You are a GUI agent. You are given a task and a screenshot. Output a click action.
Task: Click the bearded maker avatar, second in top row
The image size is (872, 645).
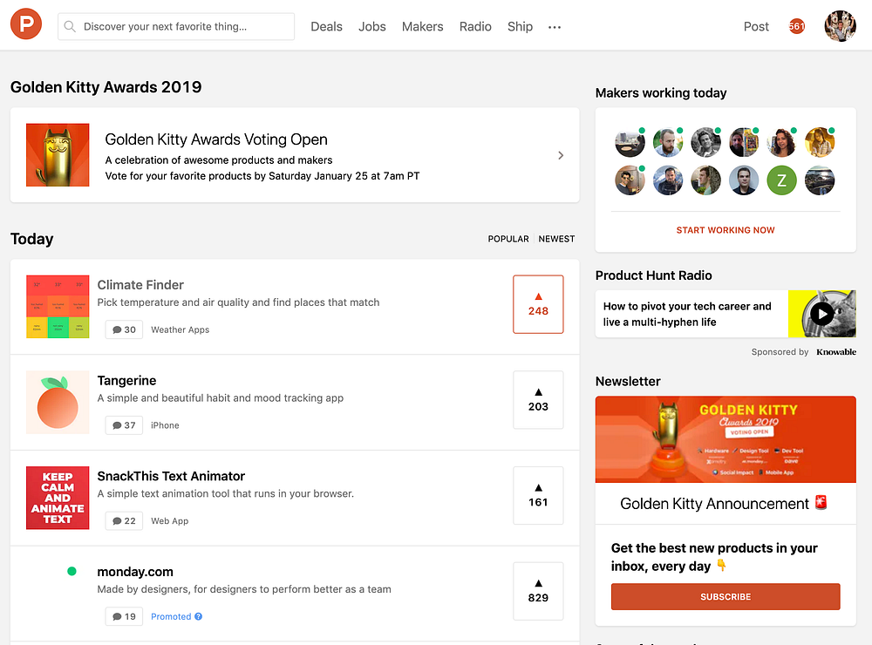[667, 142]
